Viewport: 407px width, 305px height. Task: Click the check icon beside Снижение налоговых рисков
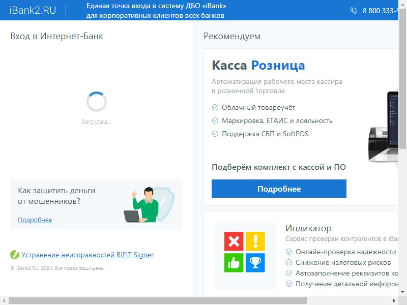click(x=289, y=262)
